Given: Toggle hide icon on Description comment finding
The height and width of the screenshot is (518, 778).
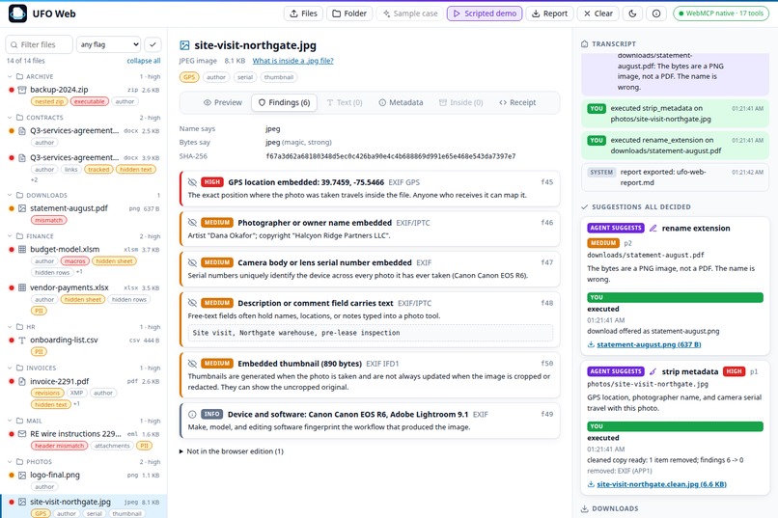Looking at the screenshot, I should 192,302.
